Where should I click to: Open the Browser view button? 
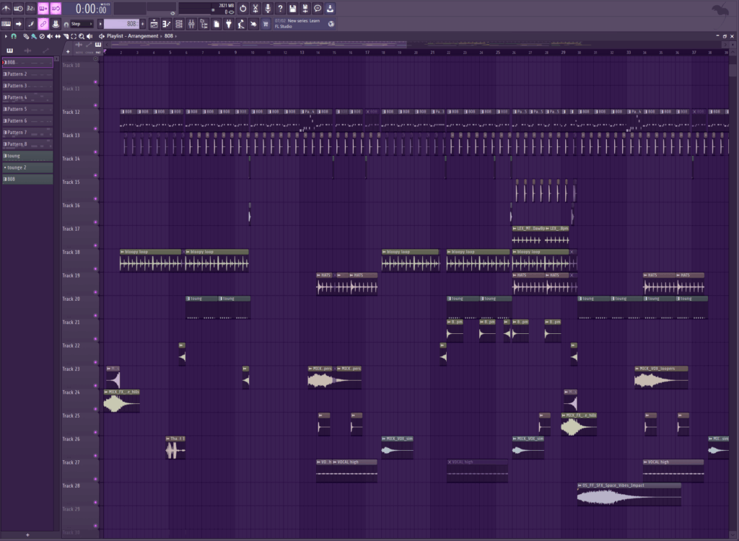[204, 24]
